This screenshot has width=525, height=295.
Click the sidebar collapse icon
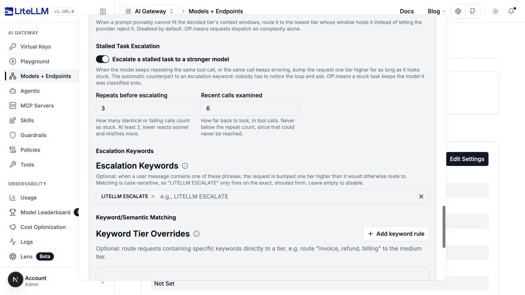(103, 11)
